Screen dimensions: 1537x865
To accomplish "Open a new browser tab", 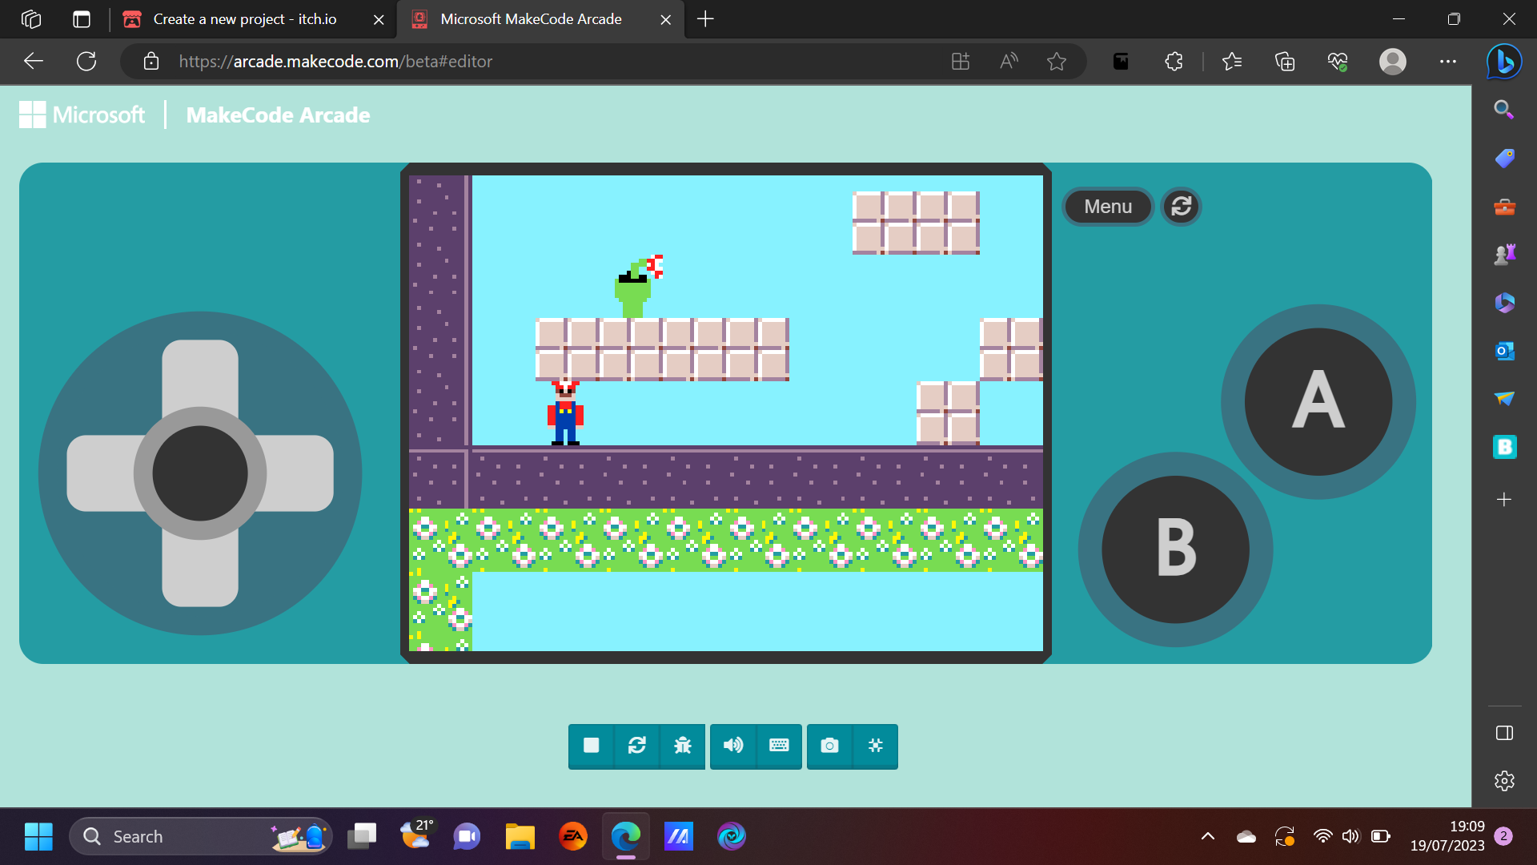I will pyautogui.click(x=705, y=19).
